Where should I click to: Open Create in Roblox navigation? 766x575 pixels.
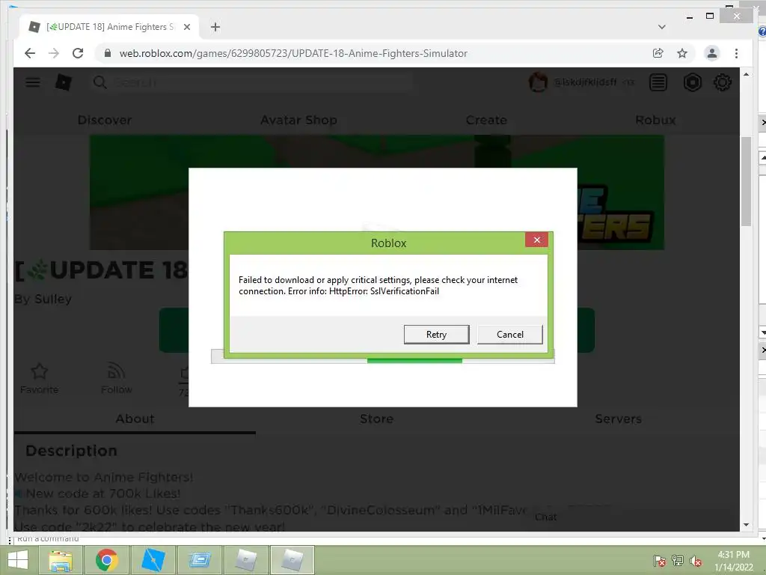(486, 120)
